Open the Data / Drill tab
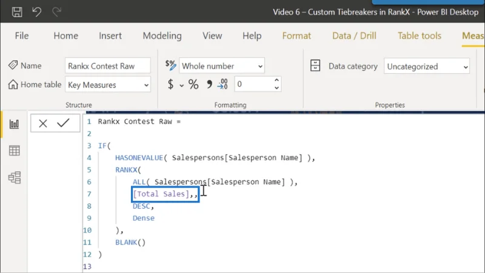Image resolution: width=485 pixels, height=273 pixels. click(x=354, y=36)
